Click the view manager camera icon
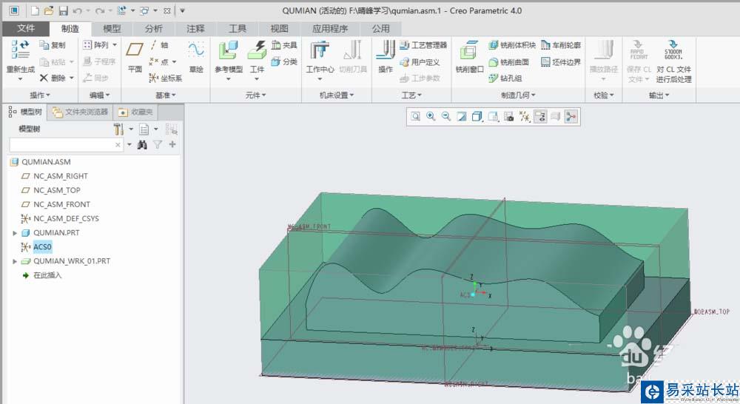Screen dimensions: 740x404 (x=509, y=116)
